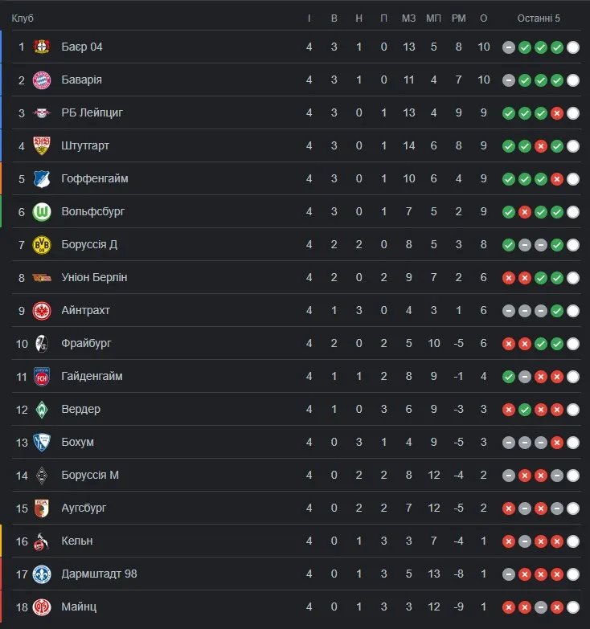Open the Гоффенгайм team link
Screen dimensions: 590x629
[x=94, y=178]
